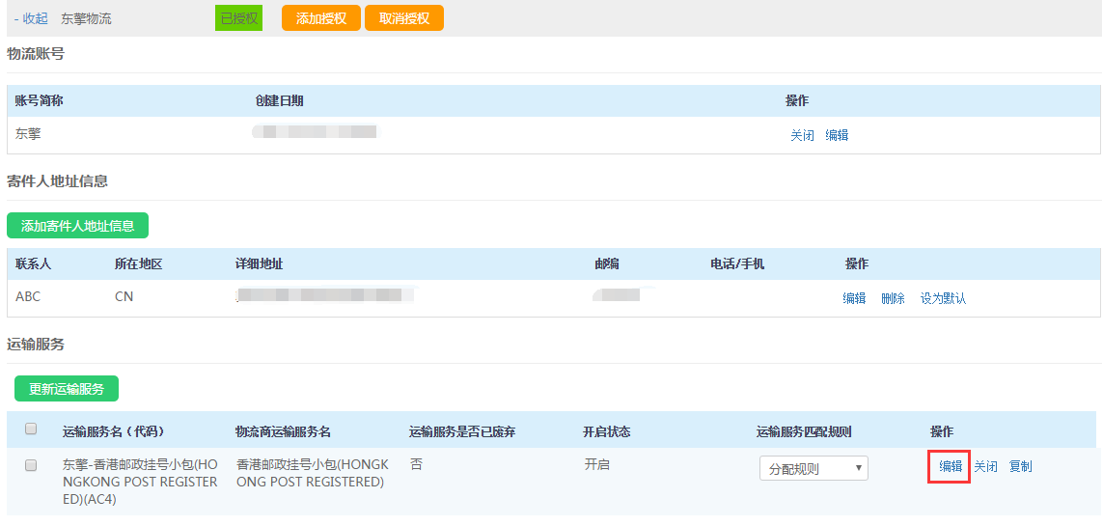Copy the 香港邮政挂号小包 shipping service via 复制

tap(1020, 467)
